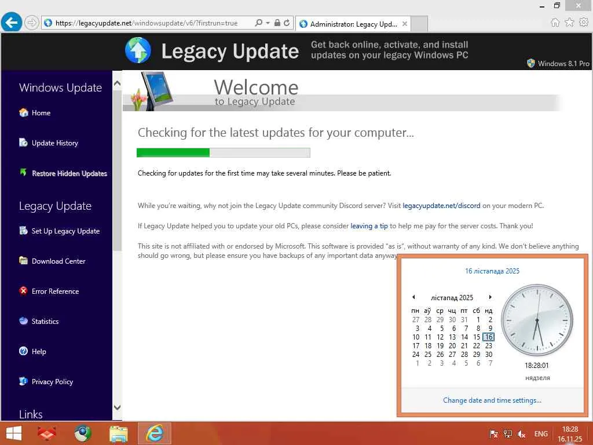Go to the next calendar month
This screenshot has width=593, height=445.
[x=490, y=297]
